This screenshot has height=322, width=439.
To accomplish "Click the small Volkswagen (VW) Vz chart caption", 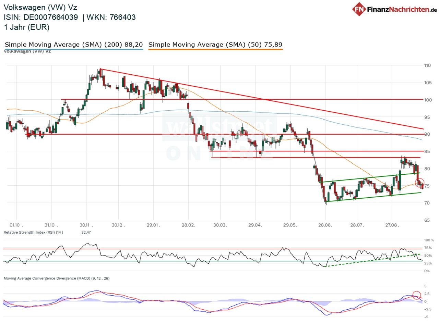I will [27, 51].
